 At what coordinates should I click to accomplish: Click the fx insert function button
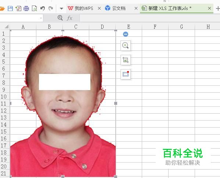click(x=69, y=18)
